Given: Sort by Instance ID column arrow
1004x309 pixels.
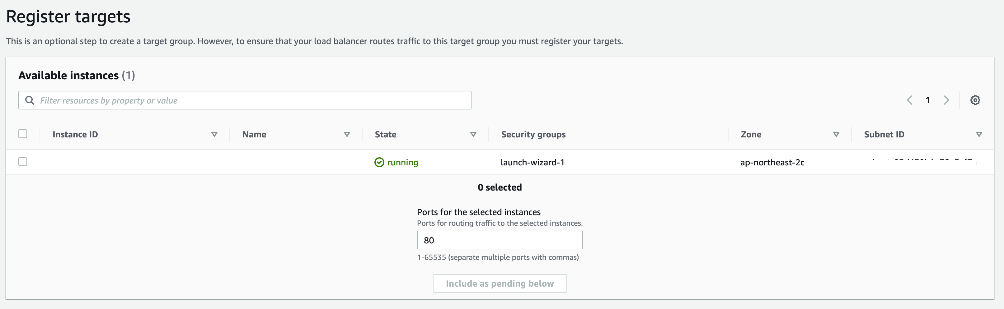Looking at the screenshot, I should click(x=214, y=134).
